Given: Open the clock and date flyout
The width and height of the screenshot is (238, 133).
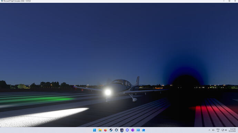Looking at the screenshot, I should [232, 130].
